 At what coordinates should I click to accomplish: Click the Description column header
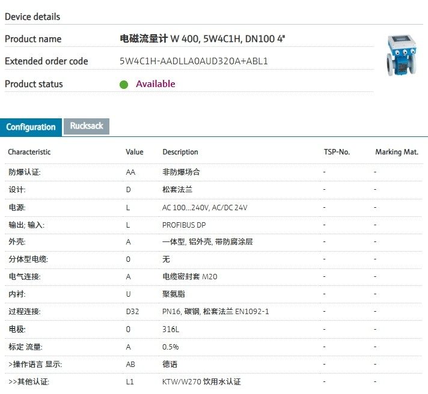point(180,152)
